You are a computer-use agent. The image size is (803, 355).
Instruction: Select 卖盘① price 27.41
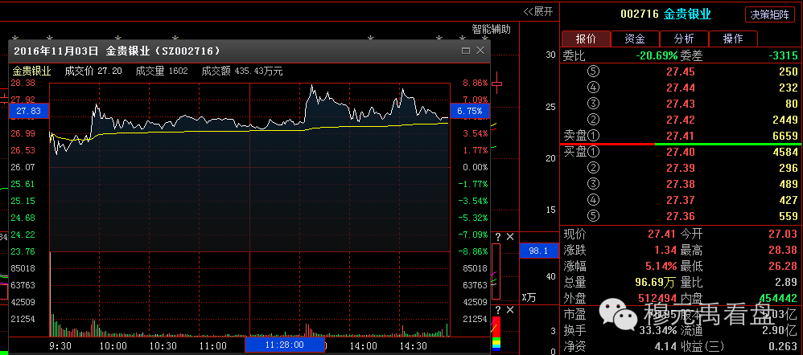coord(681,136)
